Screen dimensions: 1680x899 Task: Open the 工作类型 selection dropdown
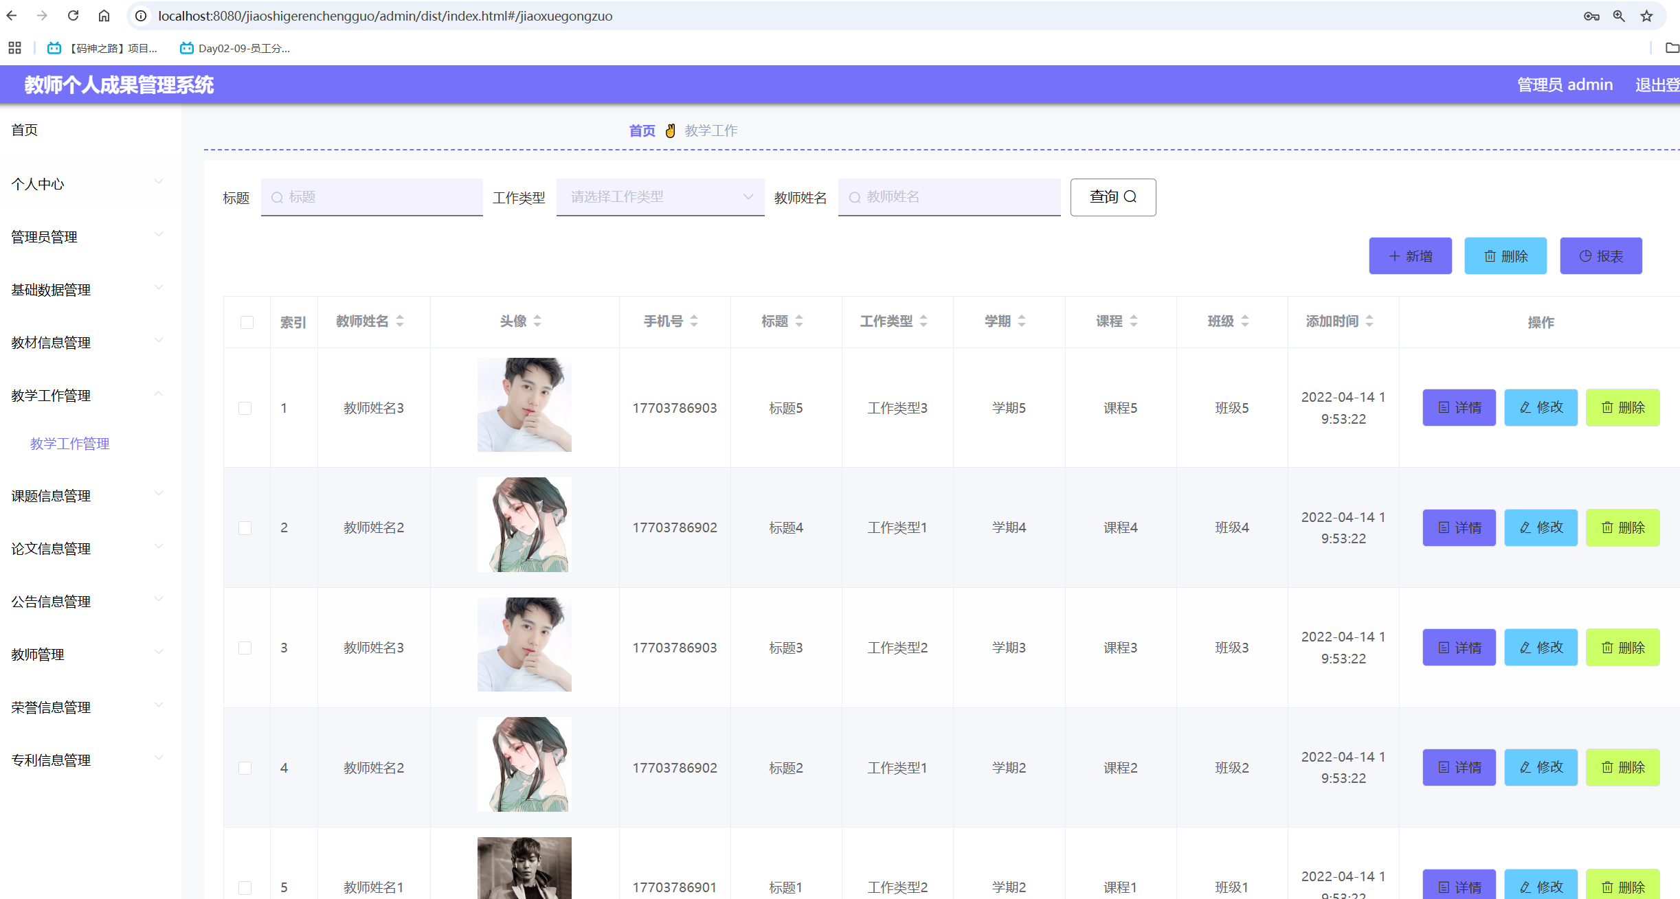click(x=660, y=197)
